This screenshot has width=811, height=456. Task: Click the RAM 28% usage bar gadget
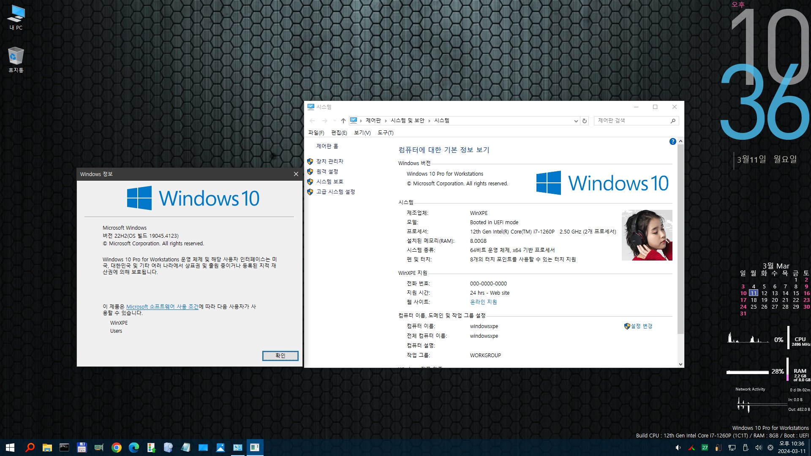click(x=747, y=372)
